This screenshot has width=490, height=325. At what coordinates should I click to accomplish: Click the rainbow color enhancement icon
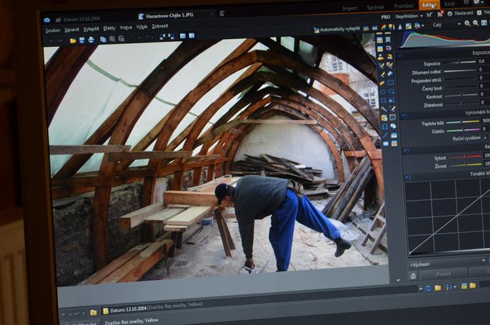click(x=383, y=27)
